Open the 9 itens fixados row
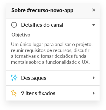Image resolution: width=106 pixels, height=110 pixels. coord(53,93)
